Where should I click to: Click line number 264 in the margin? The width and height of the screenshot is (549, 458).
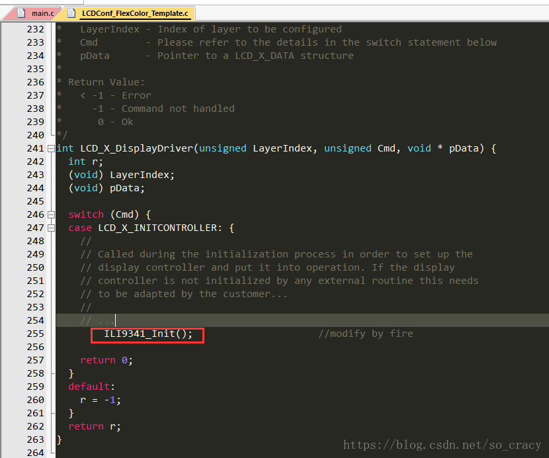(x=35, y=453)
